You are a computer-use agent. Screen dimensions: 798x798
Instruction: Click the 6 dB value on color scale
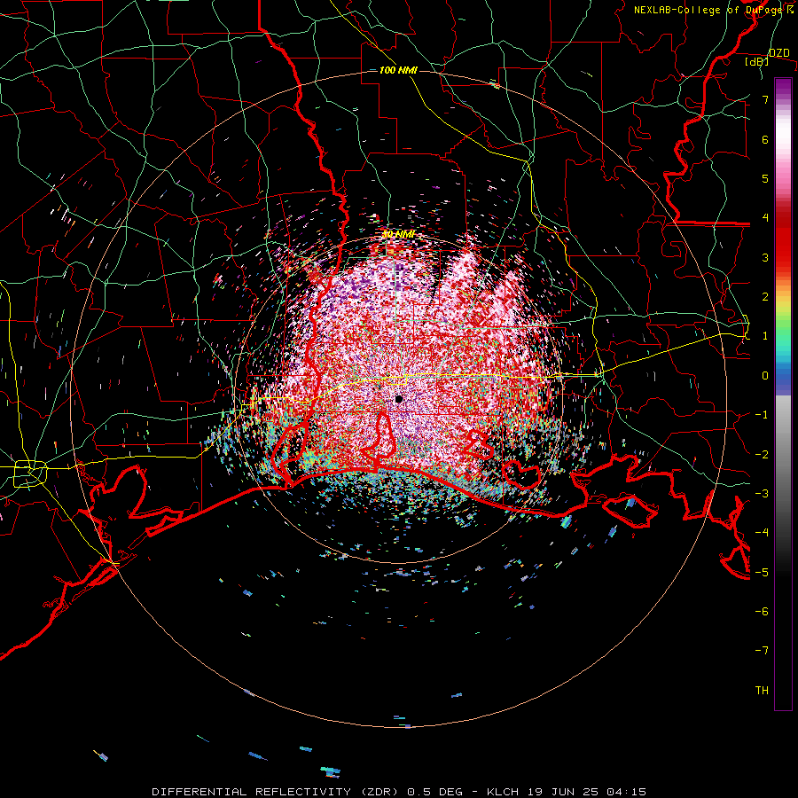[x=765, y=139]
